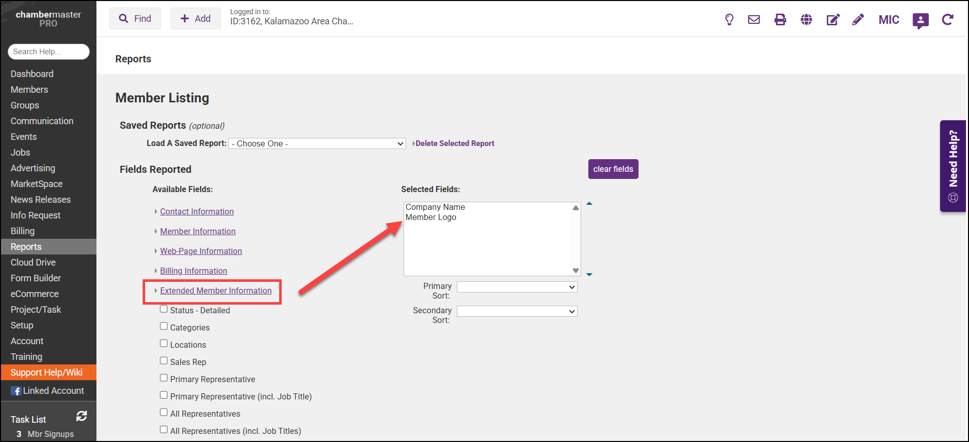Tick the Primary Representative checkbox
This screenshot has width=969, height=442.
pyautogui.click(x=164, y=378)
